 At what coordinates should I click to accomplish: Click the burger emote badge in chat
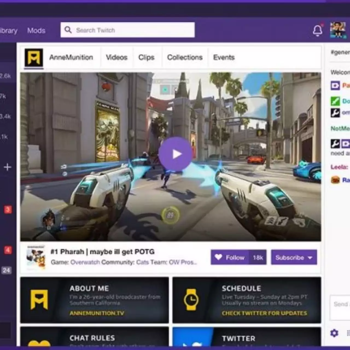(335, 180)
